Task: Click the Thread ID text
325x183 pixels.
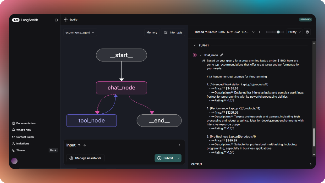Action: pos(227,32)
